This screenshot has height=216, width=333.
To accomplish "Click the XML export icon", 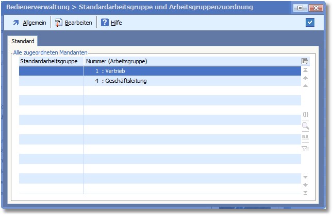I will point(305,137).
